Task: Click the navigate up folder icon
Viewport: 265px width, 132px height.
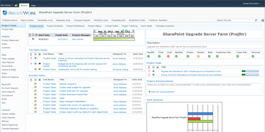Action: (16, 5)
